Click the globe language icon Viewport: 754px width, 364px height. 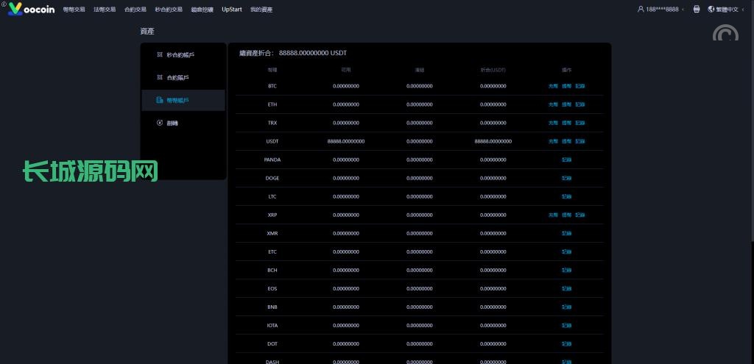coord(711,10)
